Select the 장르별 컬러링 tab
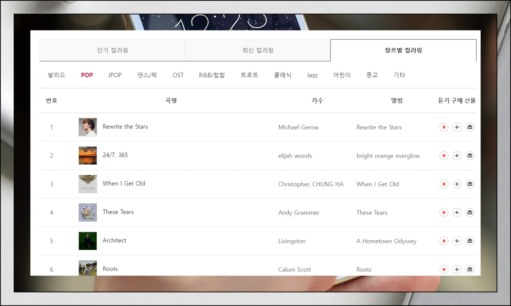Viewport: 511px width, 306px height. click(x=403, y=50)
